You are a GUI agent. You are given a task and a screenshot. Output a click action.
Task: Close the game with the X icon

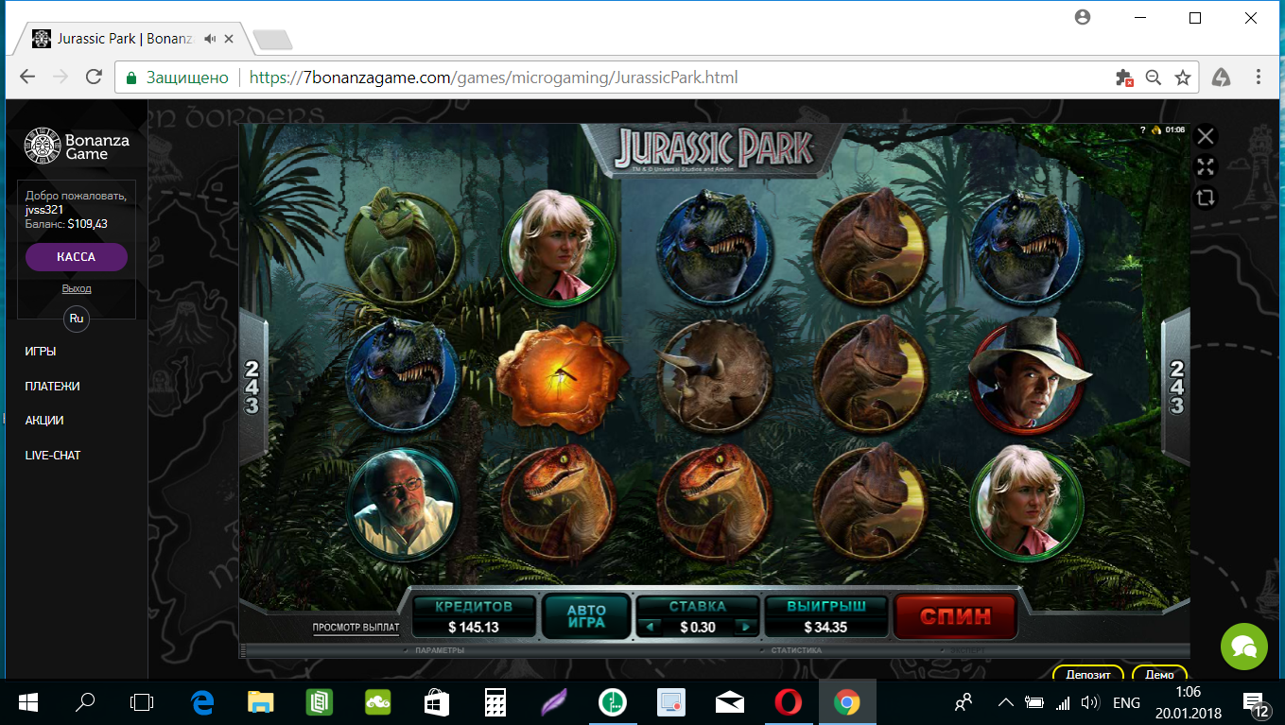point(1206,136)
